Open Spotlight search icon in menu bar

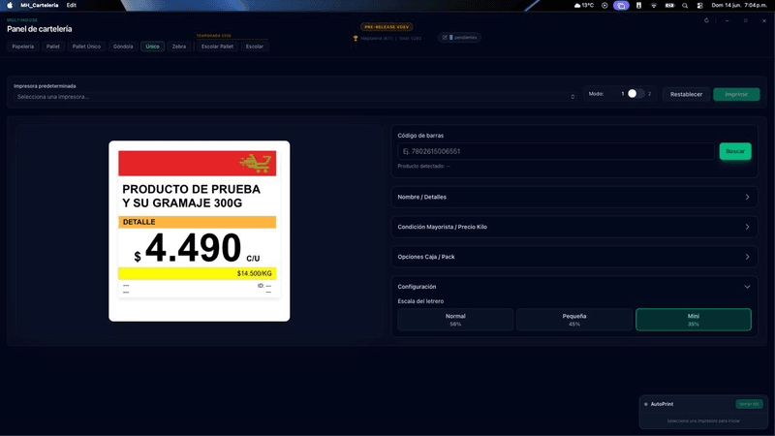pos(685,6)
